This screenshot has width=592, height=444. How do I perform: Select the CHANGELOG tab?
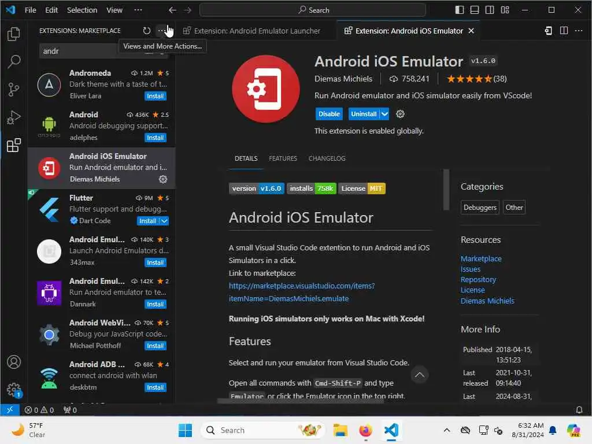[327, 158]
